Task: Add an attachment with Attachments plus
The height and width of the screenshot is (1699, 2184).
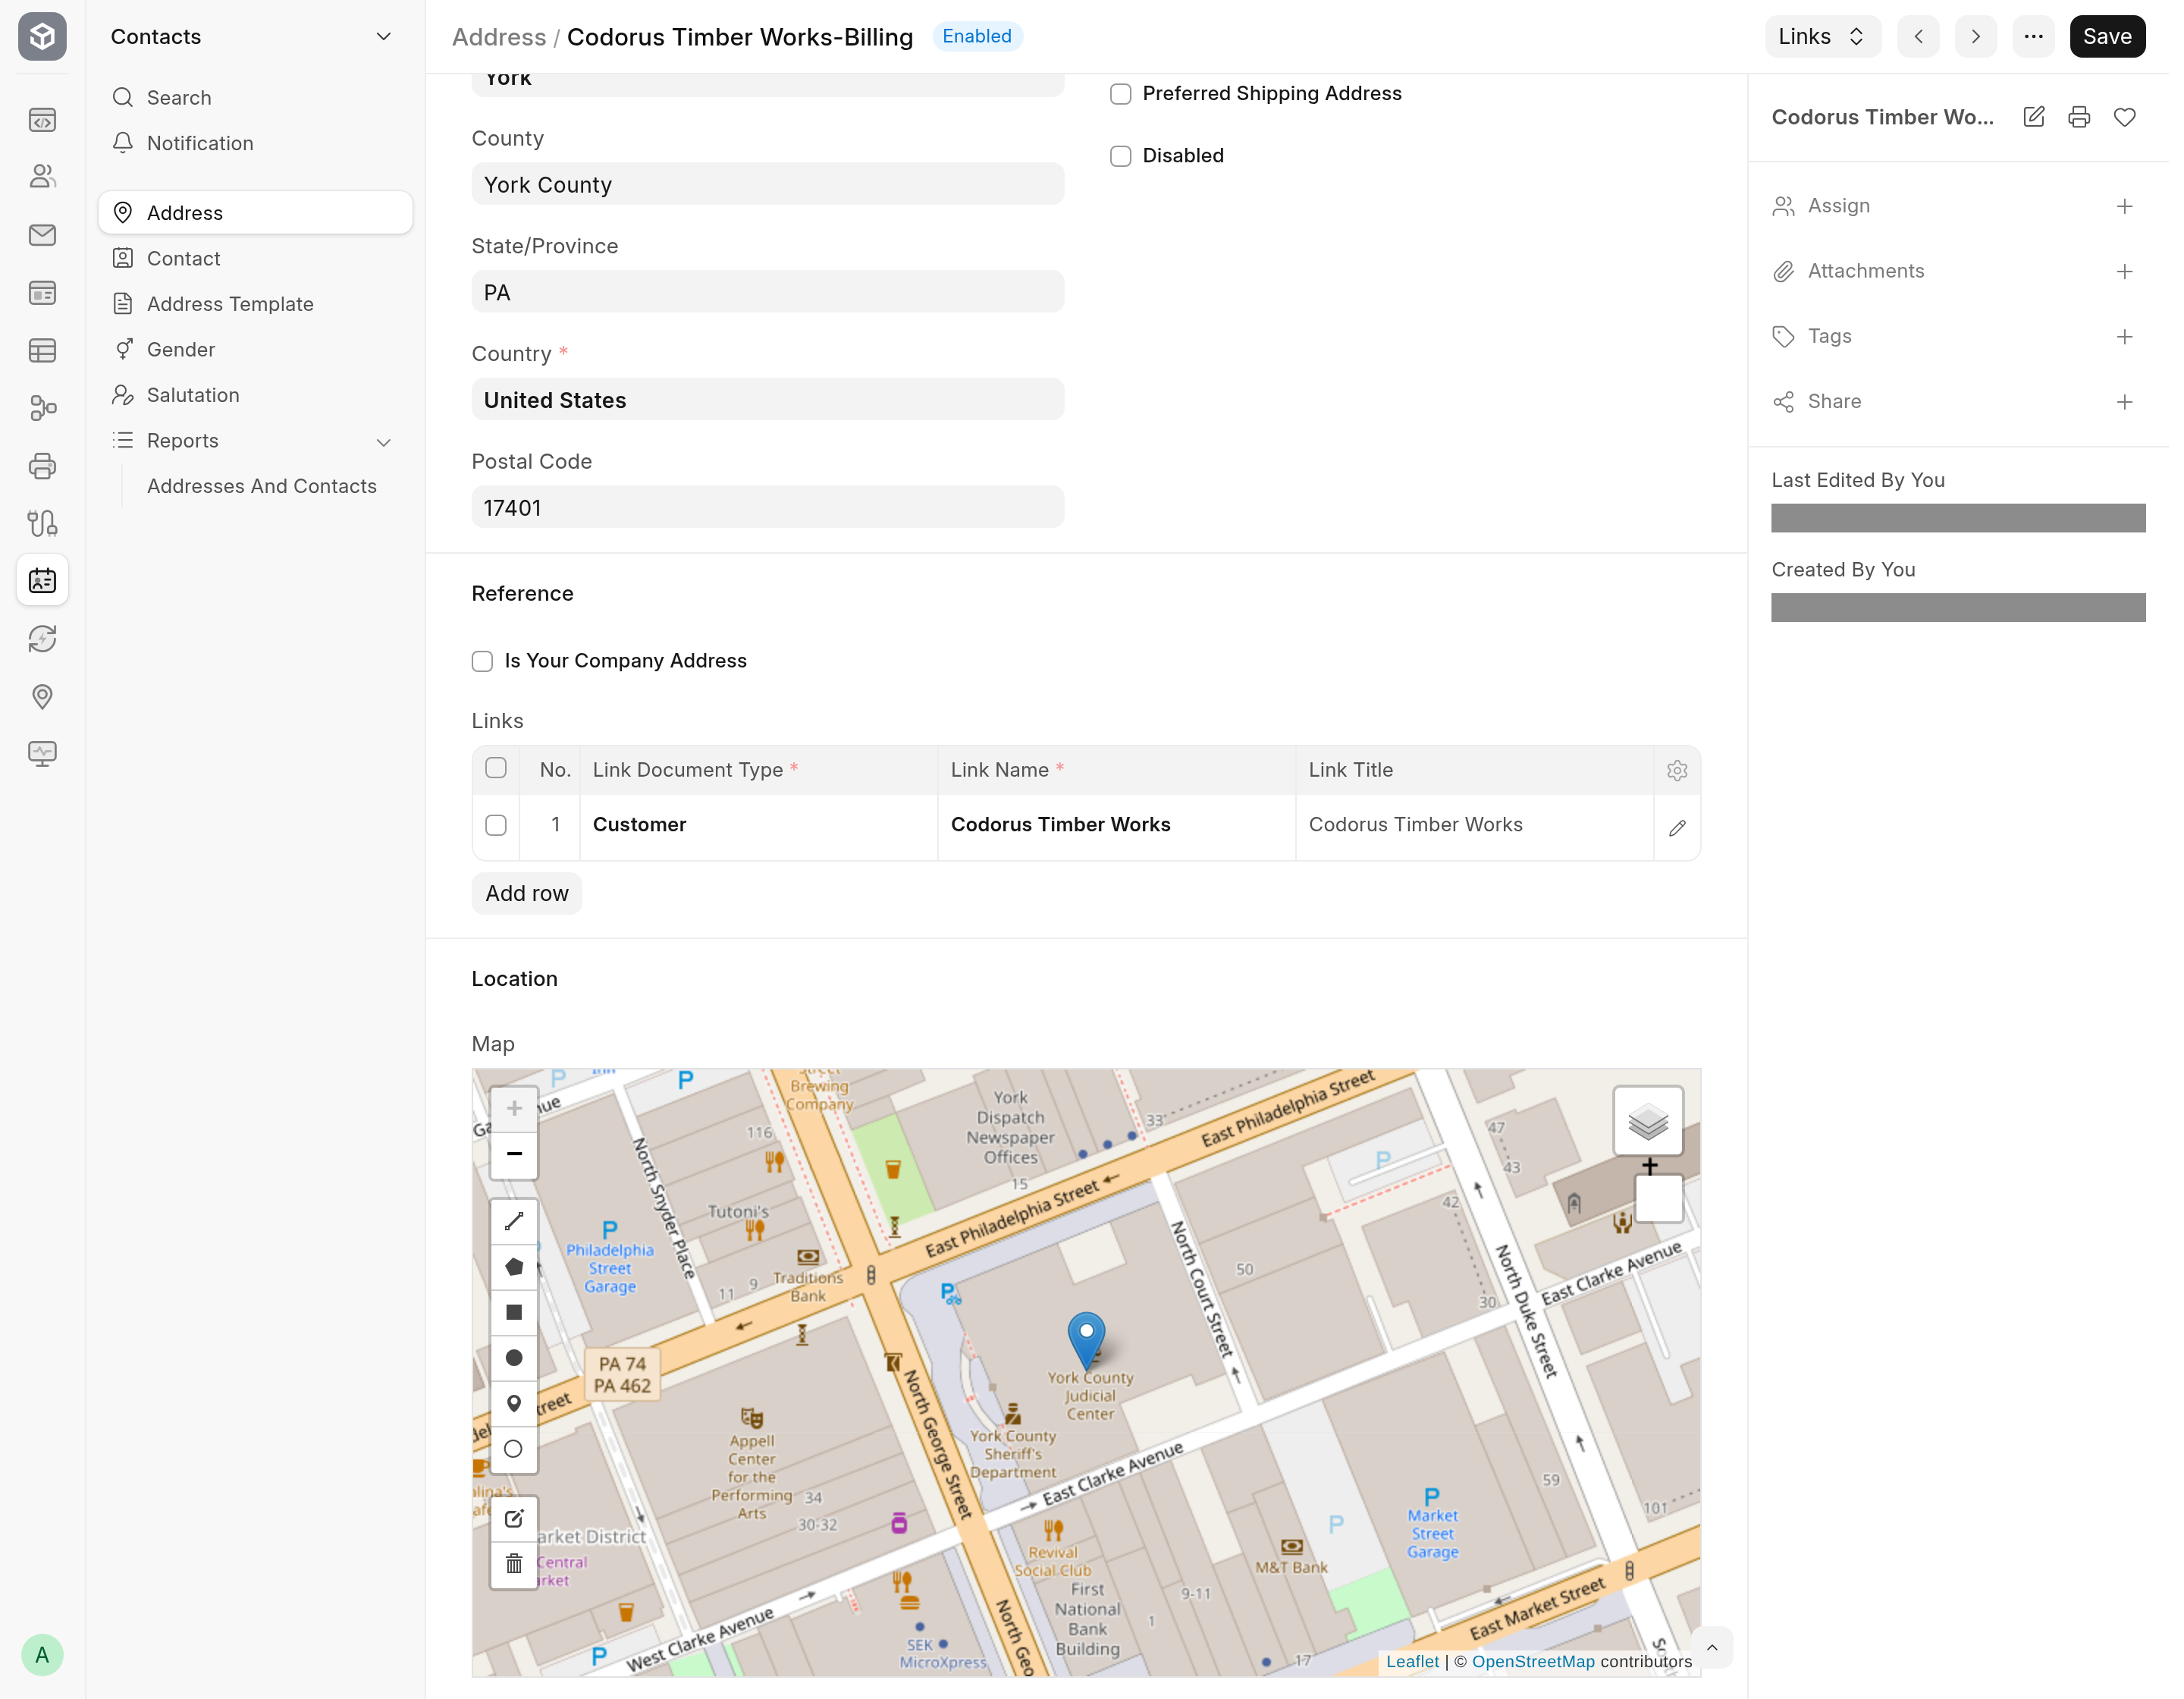Action: [2125, 271]
